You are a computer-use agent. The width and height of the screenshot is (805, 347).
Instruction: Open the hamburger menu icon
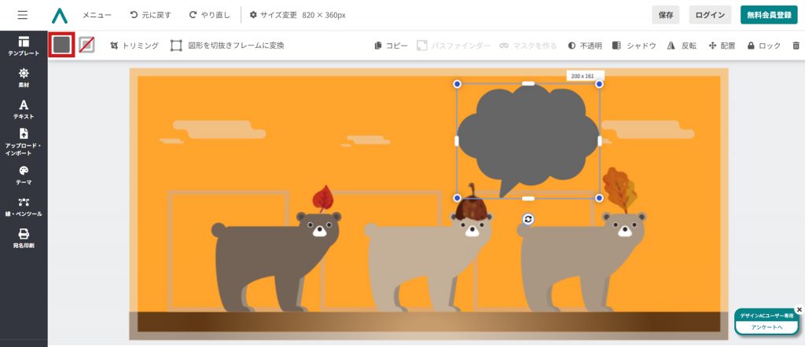coord(22,15)
